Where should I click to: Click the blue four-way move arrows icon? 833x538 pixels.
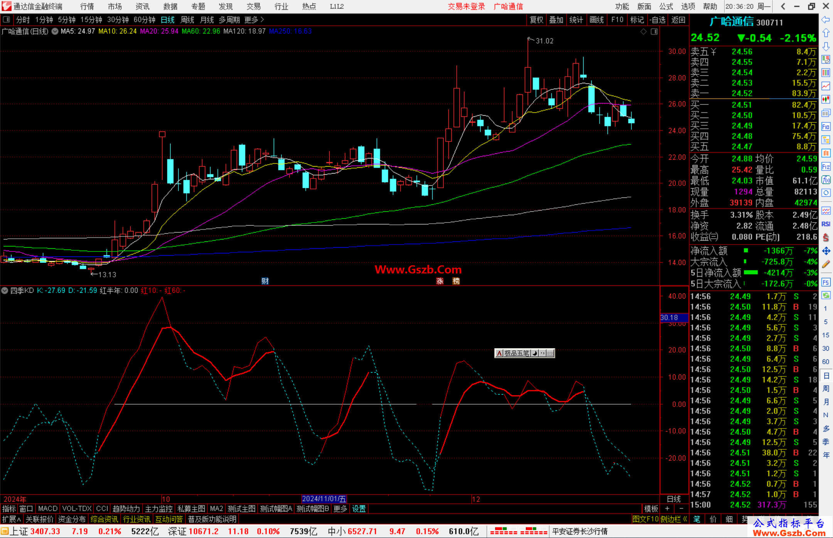click(x=826, y=251)
